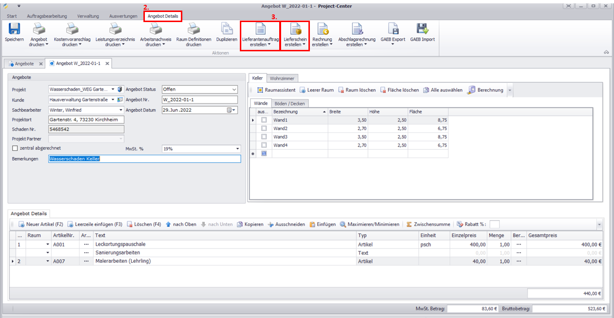Click the Duplizieren icon
Image resolution: width=614 pixels, height=318 pixels.
226,30
